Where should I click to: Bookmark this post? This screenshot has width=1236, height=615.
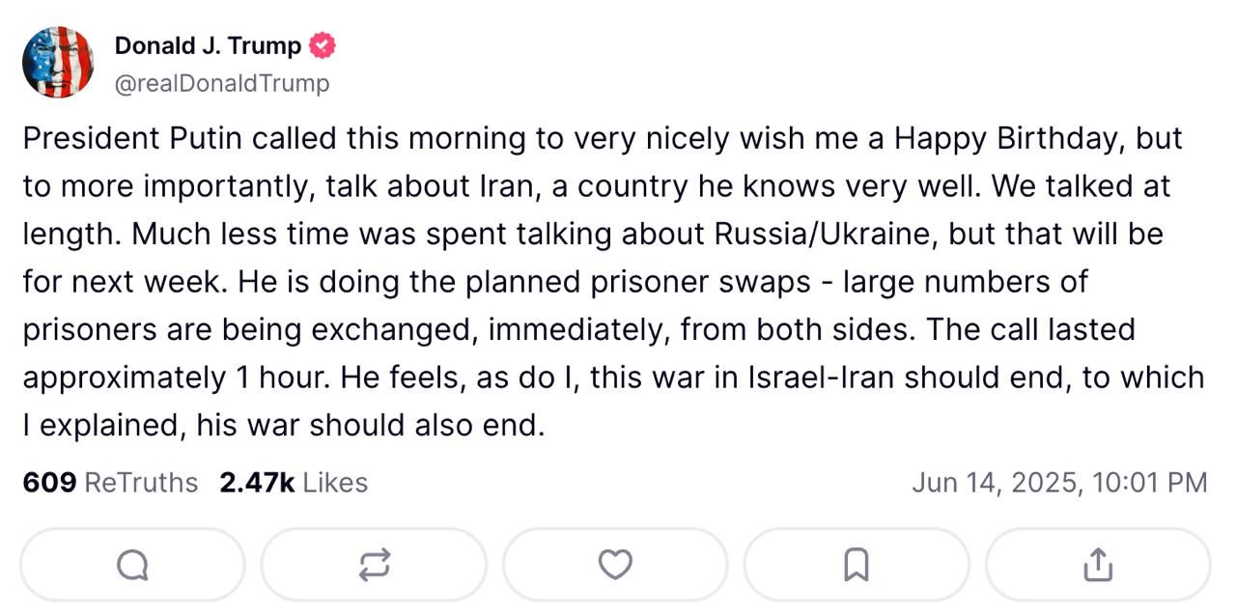(x=856, y=565)
